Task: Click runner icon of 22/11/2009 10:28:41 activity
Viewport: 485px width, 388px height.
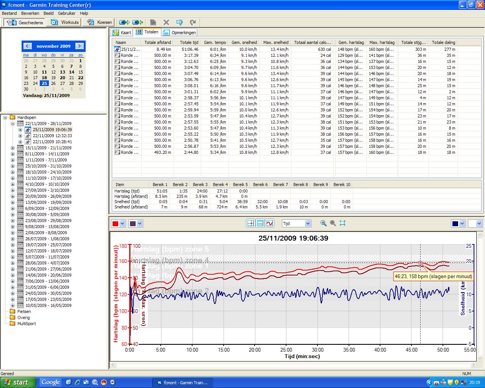Action: (28, 142)
